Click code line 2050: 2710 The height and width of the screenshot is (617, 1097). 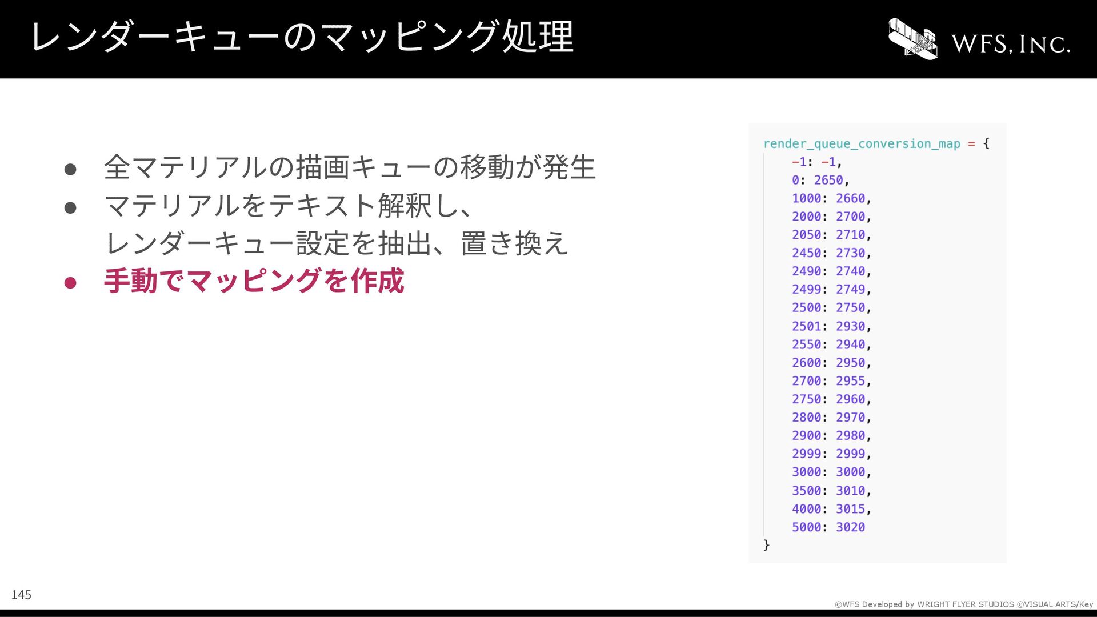coord(831,235)
